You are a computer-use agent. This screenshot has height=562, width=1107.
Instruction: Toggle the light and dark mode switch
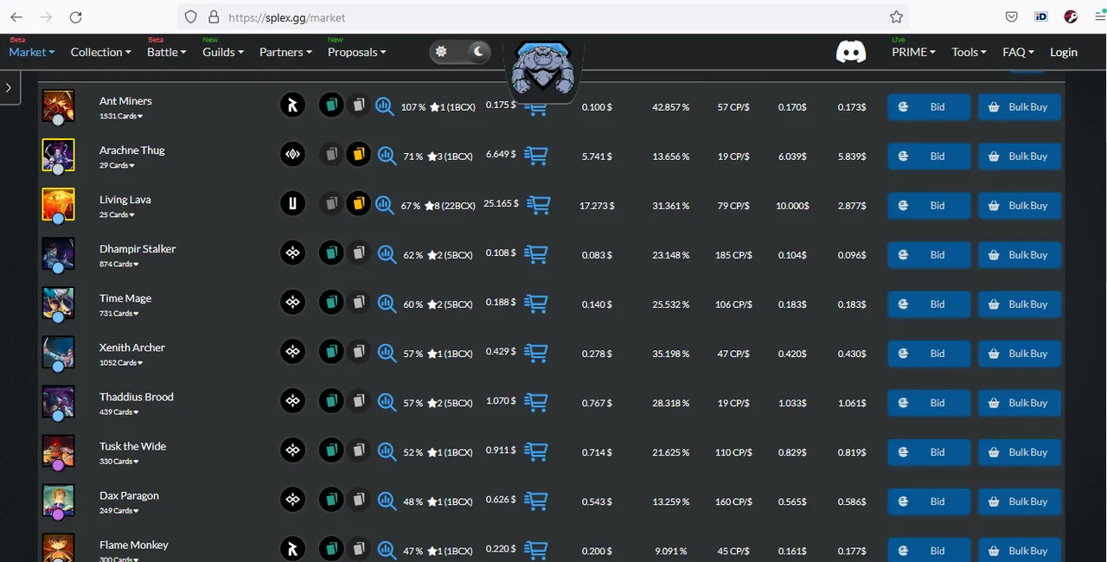(x=460, y=52)
